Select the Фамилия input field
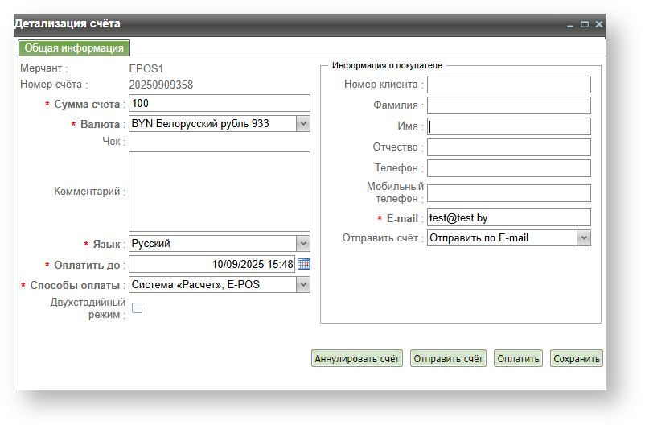 [x=508, y=105]
